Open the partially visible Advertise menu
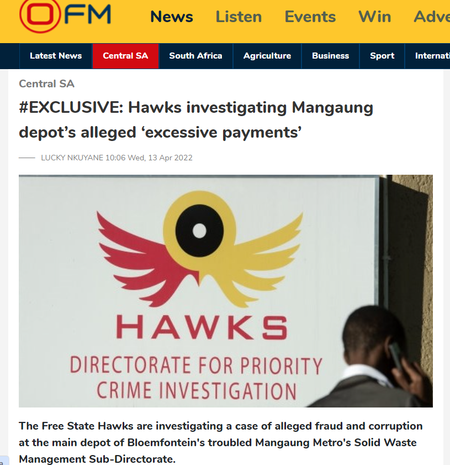This screenshot has height=465, width=450. coord(432,17)
